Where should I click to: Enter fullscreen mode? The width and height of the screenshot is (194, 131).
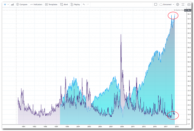tap(183, 4)
